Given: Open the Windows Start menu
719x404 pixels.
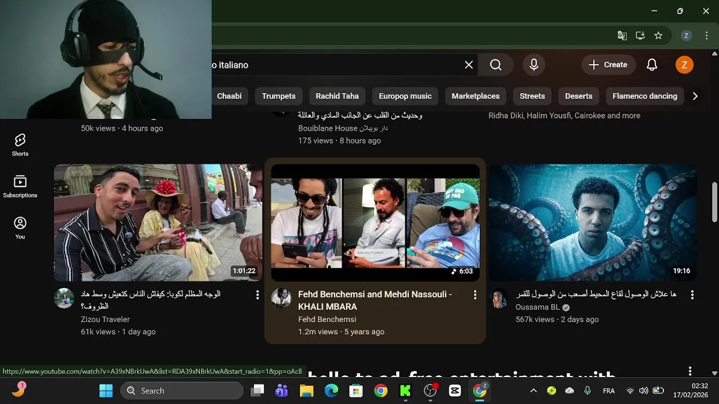Looking at the screenshot, I should pyautogui.click(x=106, y=391).
